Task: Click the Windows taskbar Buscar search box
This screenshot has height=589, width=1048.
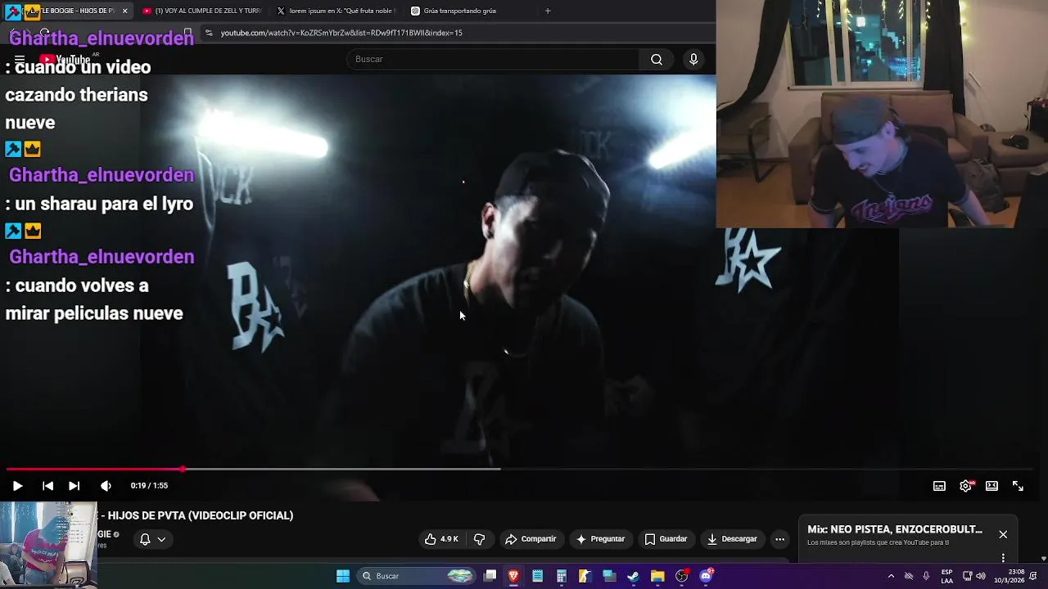Action: [418, 576]
